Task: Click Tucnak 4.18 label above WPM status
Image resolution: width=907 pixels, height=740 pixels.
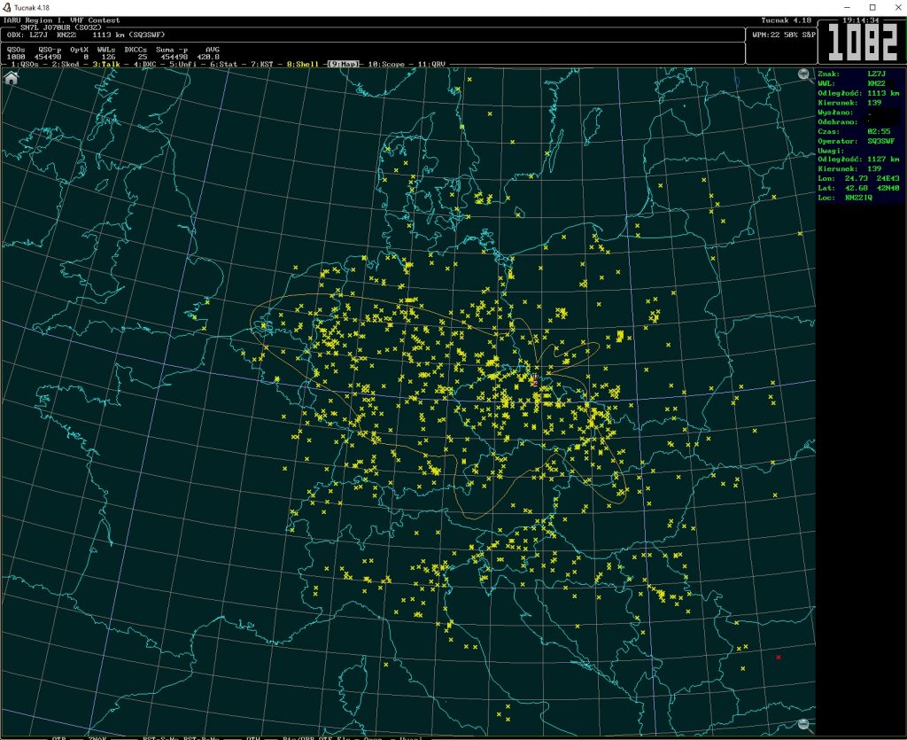Action: [x=787, y=20]
